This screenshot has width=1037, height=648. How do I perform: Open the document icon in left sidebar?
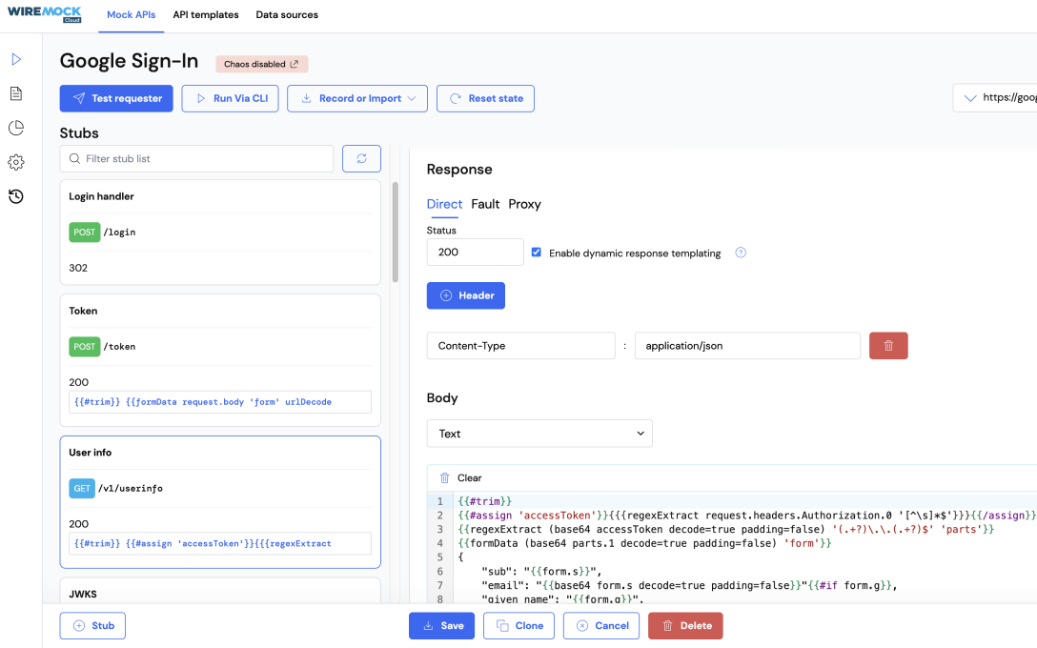tap(16, 93)
